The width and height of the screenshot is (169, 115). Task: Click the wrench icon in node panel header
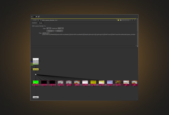(39, 20)
